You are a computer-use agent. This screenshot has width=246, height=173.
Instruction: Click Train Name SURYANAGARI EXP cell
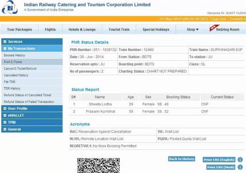216,50
